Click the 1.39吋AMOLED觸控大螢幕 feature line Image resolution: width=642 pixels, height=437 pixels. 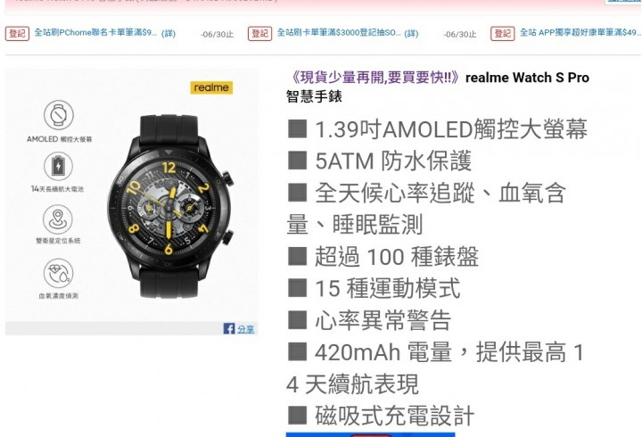[x=438, y=129]
